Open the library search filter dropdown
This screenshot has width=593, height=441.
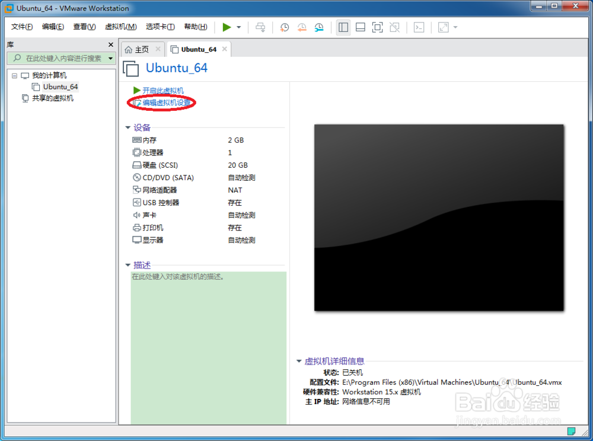point(110,58)
